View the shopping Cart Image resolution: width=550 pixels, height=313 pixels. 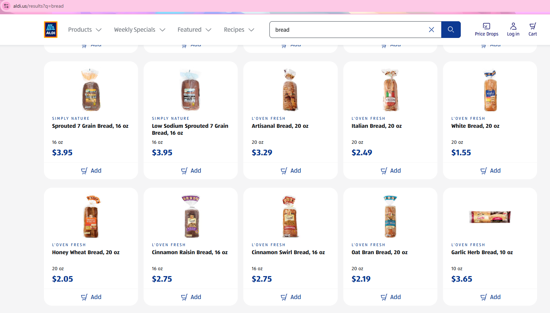[532, 30]
